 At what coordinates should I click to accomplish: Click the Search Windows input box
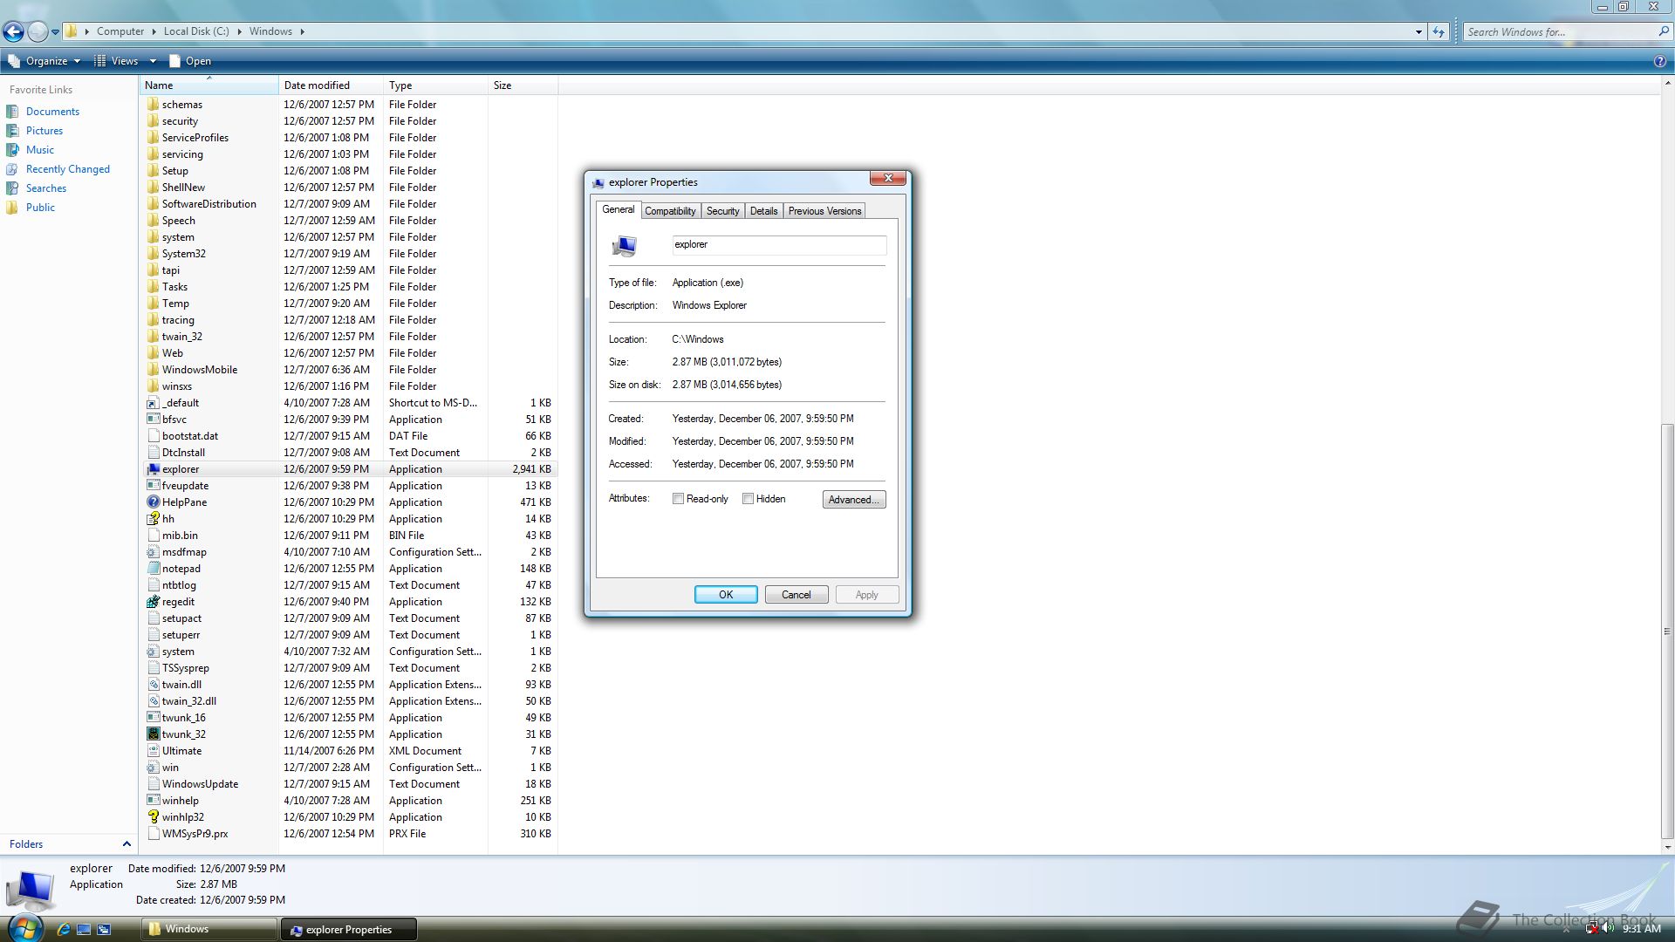tap(1558, 32)
